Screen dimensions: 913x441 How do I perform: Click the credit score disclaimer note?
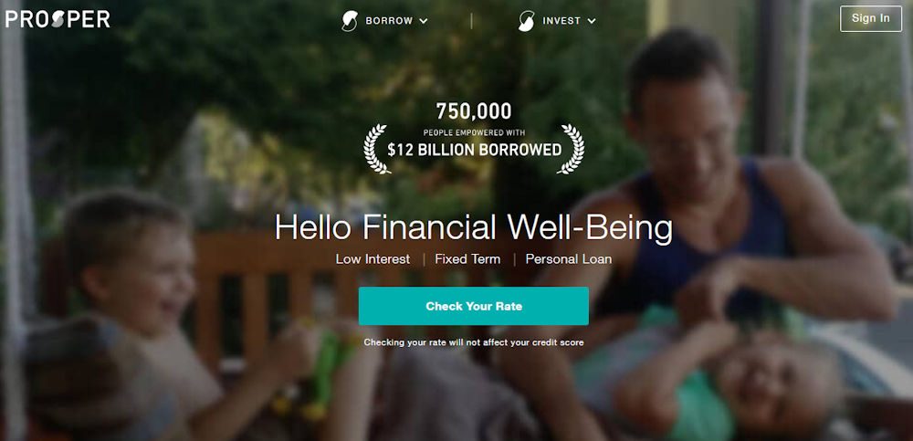(x=473, y=342)
